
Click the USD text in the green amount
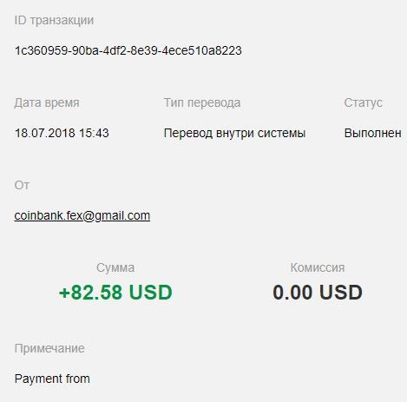[150, 292]
